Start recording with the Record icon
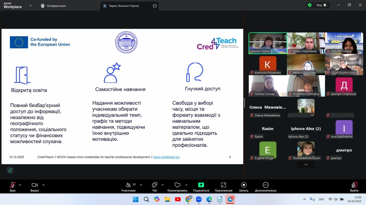Viewport: 366px width, 205px height. (244, 185)
